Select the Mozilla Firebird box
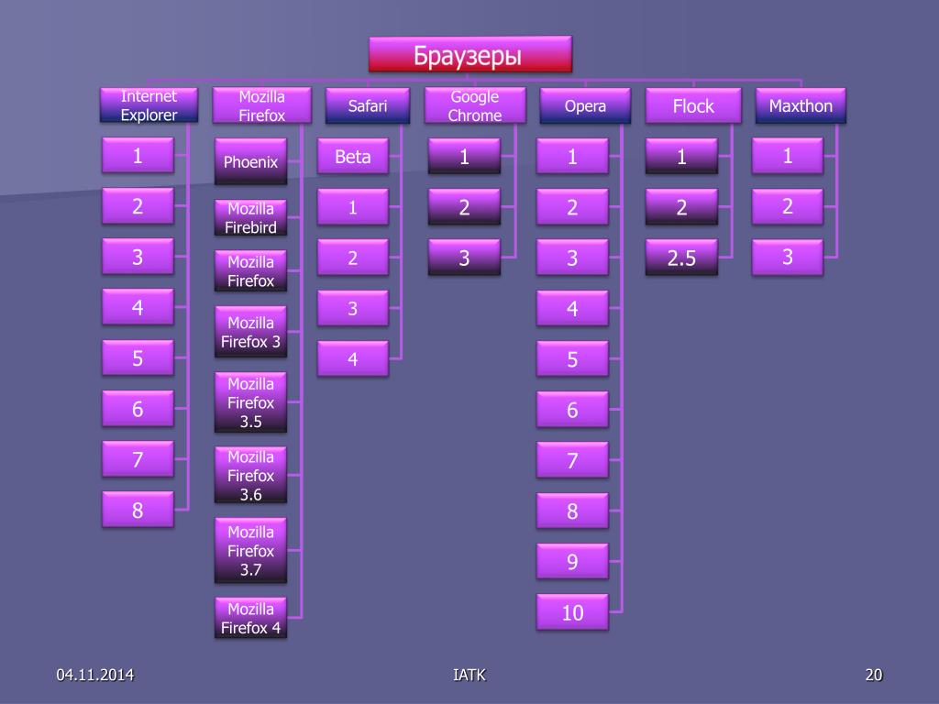Viewport: 939px width, 704px height. point(250,218)
